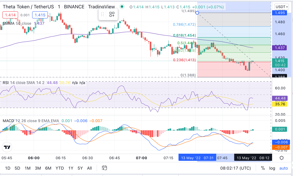293x176 pixels.
Task: Click the RSI 44.48 axis label
Action: tap(280, 98)
